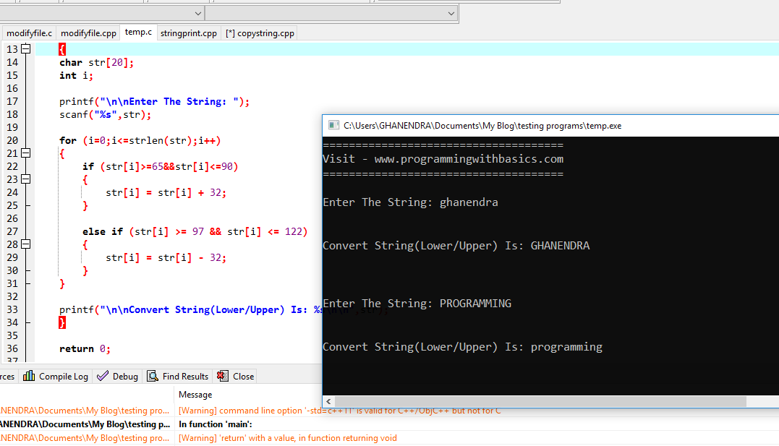Open the copystring.cpp tab
This screenshot has height=446, width=779.
tap(260, 33)
